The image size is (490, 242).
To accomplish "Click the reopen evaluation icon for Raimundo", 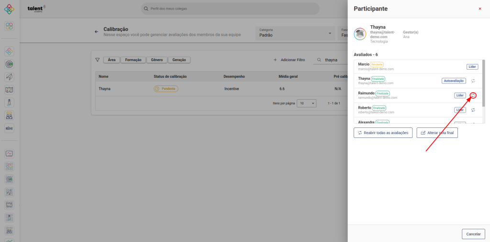I will 473,95.
